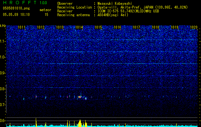Screen dimensions: 201x127
Task: Select the file name 0505091010.png
Action: point(16,9)
